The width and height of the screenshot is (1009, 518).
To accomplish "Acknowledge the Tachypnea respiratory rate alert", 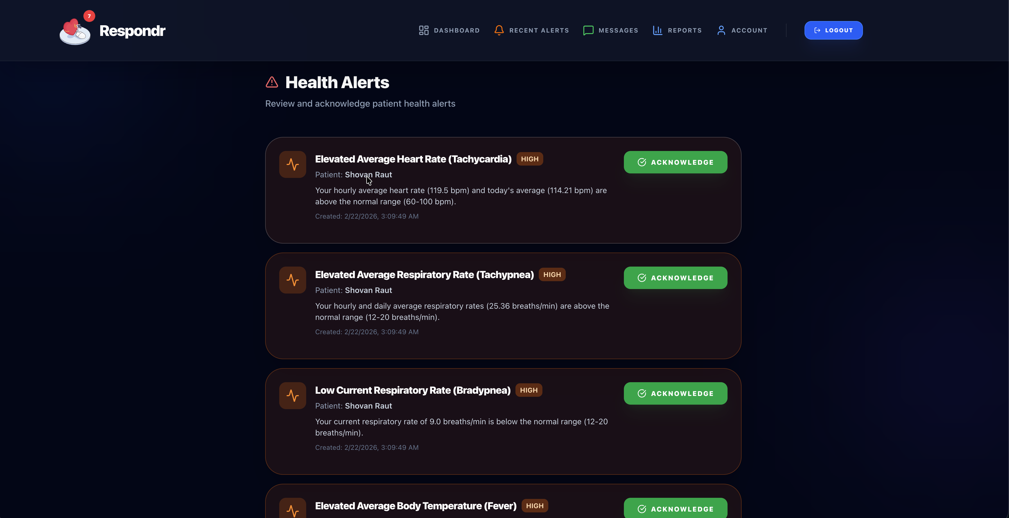I will coord(675,278).
